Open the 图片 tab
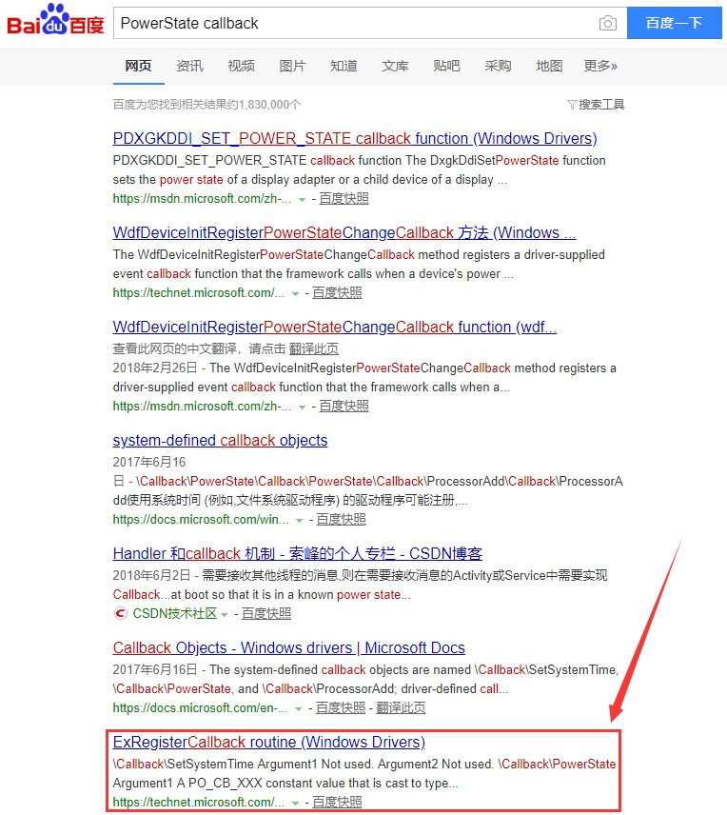Image resolution: width=727 pixels, height=815 pixels. pos(292,66)
